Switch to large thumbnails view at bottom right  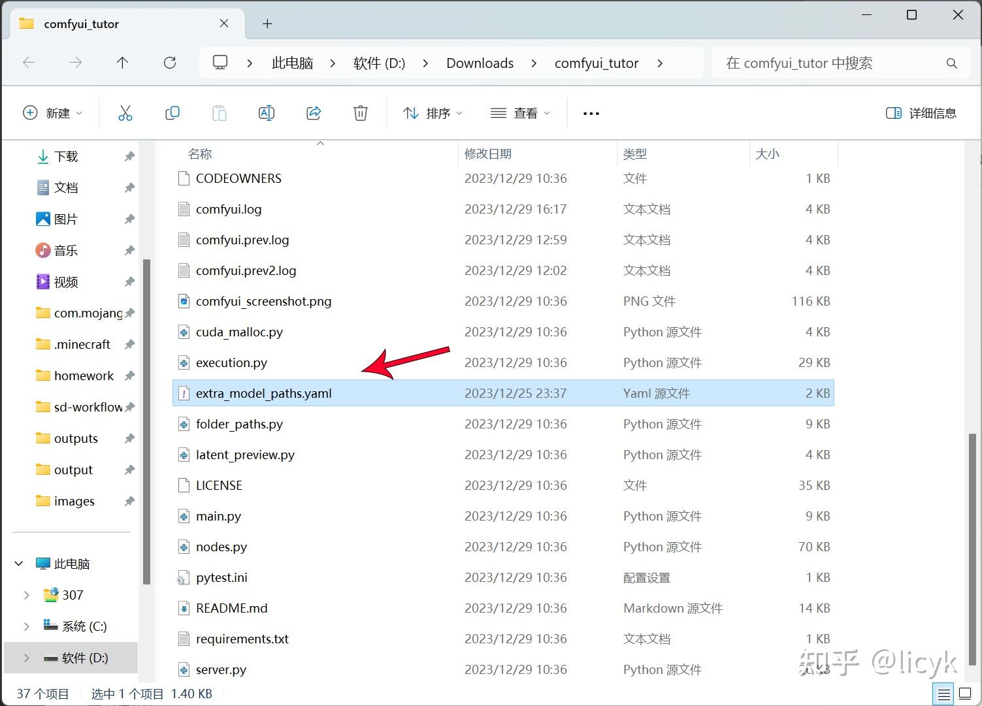click(966, 694)
